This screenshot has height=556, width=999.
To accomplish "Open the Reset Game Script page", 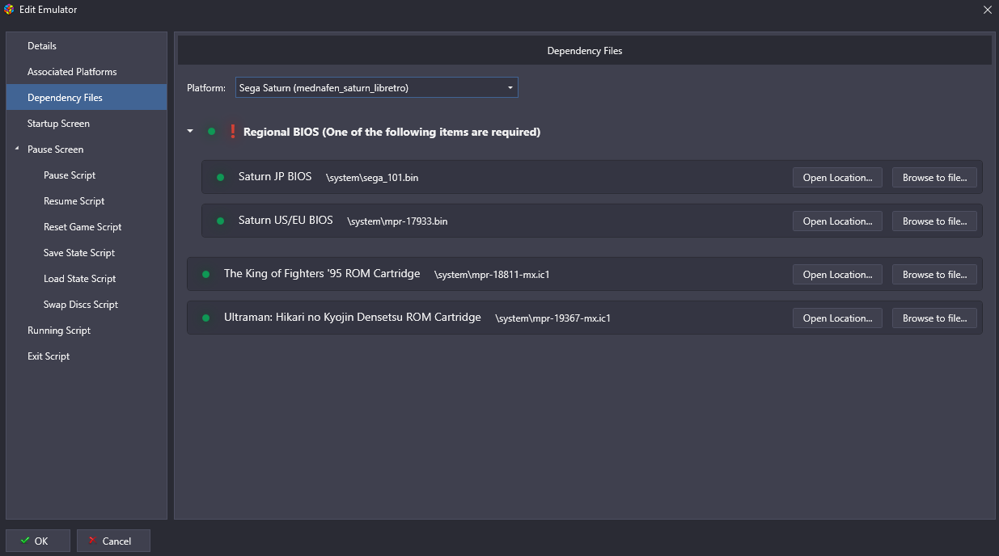I will 87,227.
